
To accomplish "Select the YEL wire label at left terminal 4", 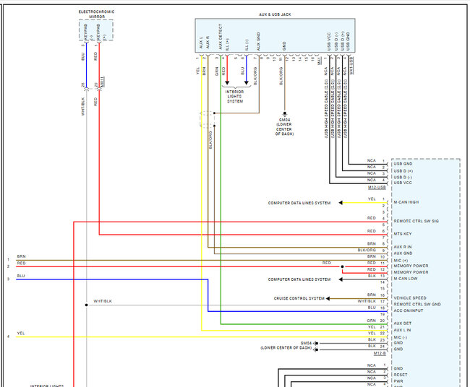I will [21, 333].
